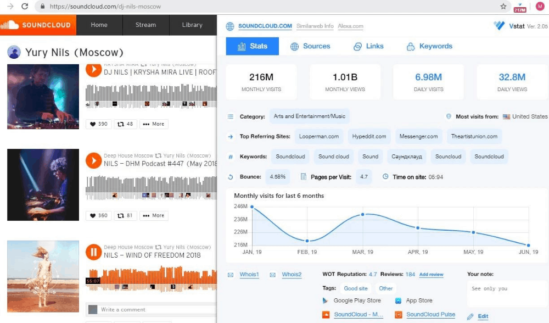Like the DHM Podcast track with 360 likes
The width and height of the screenshot is (549, 323).
pyautogui.click(x=99, y=215)
